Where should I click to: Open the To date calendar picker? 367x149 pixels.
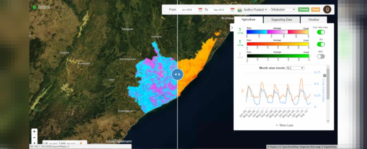[x=232, y=10]
